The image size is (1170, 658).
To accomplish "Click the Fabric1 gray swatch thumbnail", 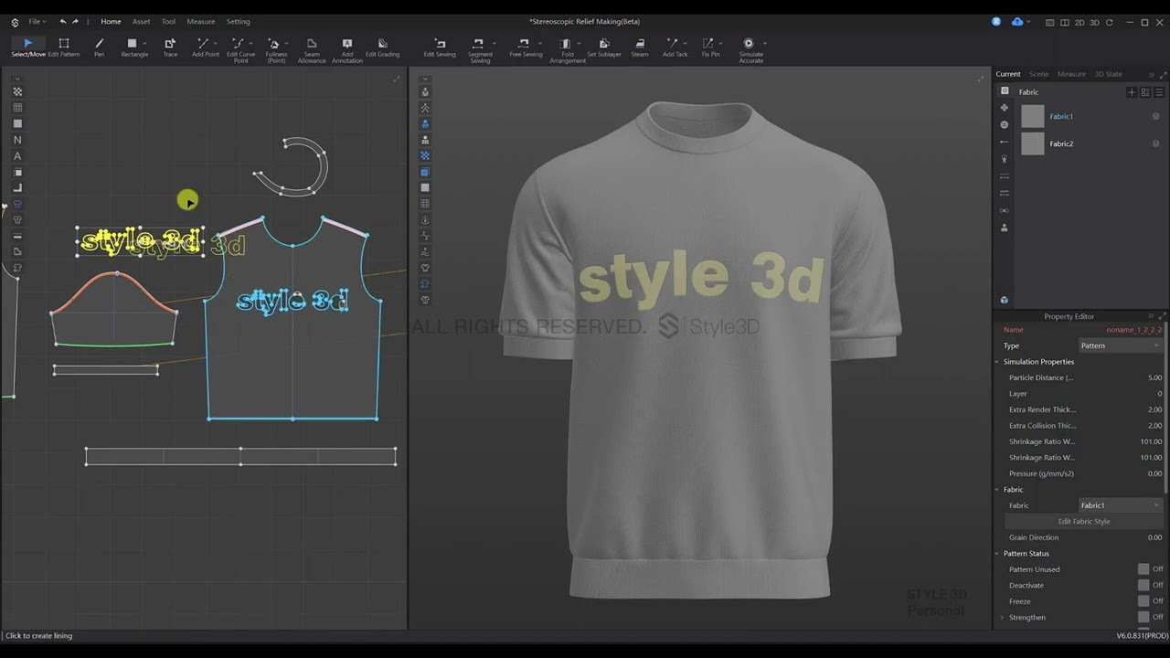I will coord(1032,116).
